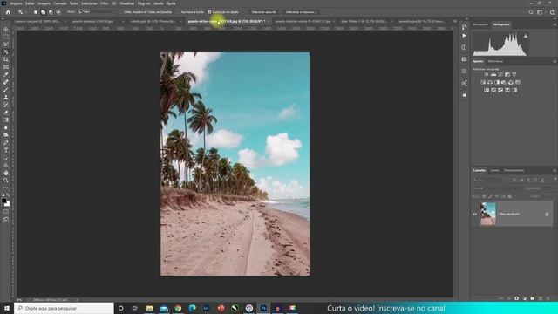The image size is (558, 314).
Task: Open the Properties info panel icon
Action: click(x=464, y=47)
